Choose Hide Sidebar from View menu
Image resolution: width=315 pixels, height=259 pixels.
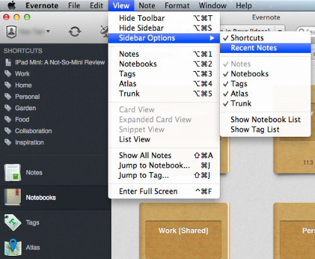tap(164, 28)
